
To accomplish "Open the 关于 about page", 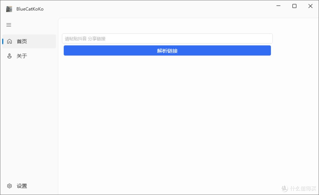I will (x=29, y=56).
